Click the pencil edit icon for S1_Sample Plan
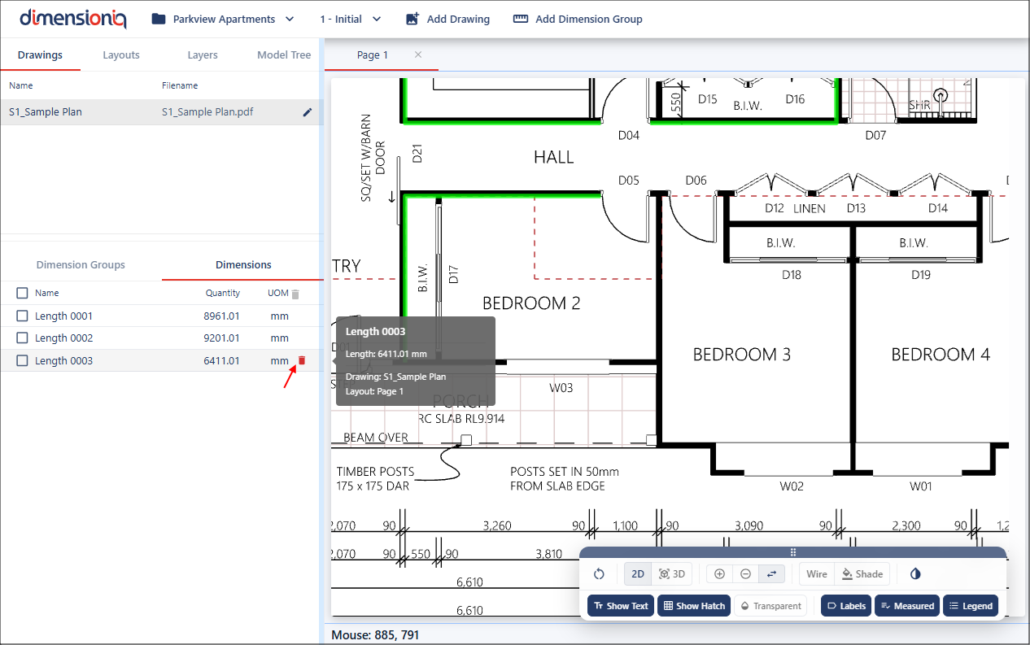The width and height of the screenshot is (1030, 645). (x=308, y=112)
